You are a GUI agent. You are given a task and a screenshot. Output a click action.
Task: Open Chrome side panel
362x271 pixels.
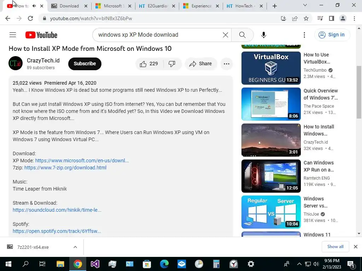tap(332, 18)
